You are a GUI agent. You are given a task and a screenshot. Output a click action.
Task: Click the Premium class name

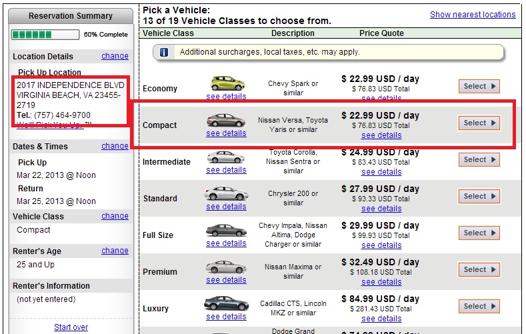pos(160,271)
